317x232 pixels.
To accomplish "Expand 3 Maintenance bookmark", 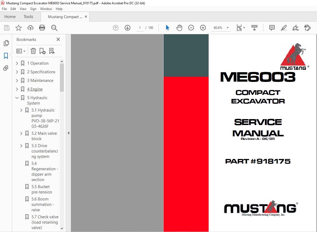I will (x=17, y=80).
